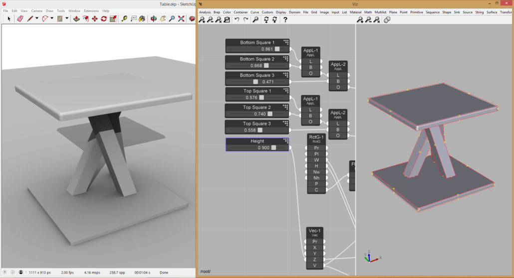Click the Orbit tool icon
Viewport: 514px width, 278px height.
154,19
